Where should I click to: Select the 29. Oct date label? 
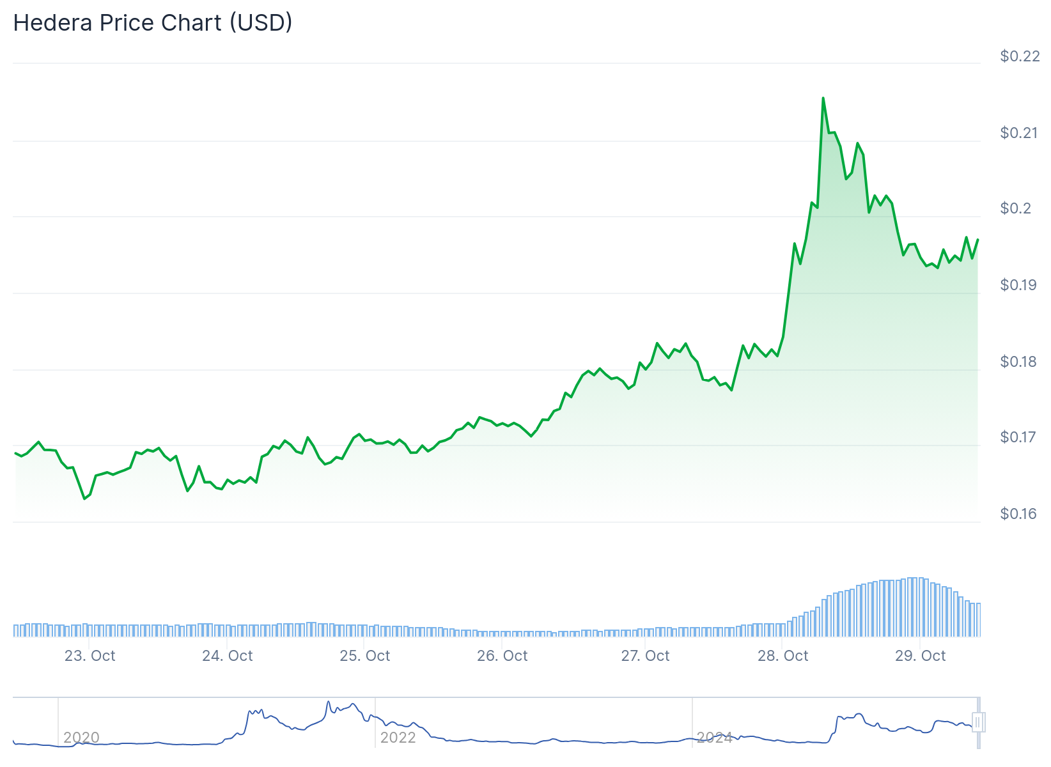pos(920,656)
